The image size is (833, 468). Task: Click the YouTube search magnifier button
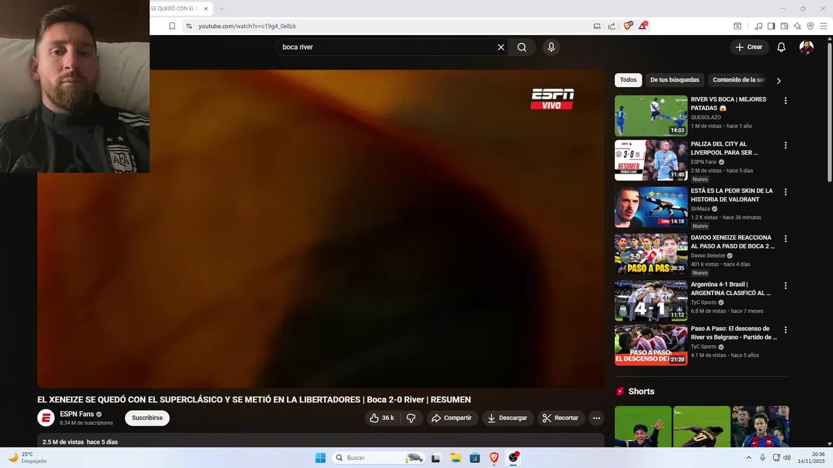tap(522, 47)
